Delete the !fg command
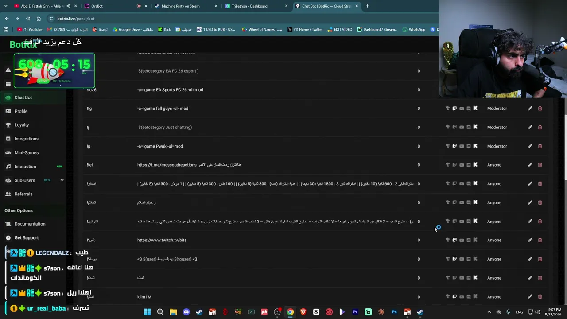The width and height of the screenshot is (567, 319). pos(540,109)
